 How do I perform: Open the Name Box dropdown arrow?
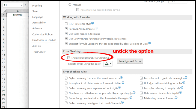(22, 5)
